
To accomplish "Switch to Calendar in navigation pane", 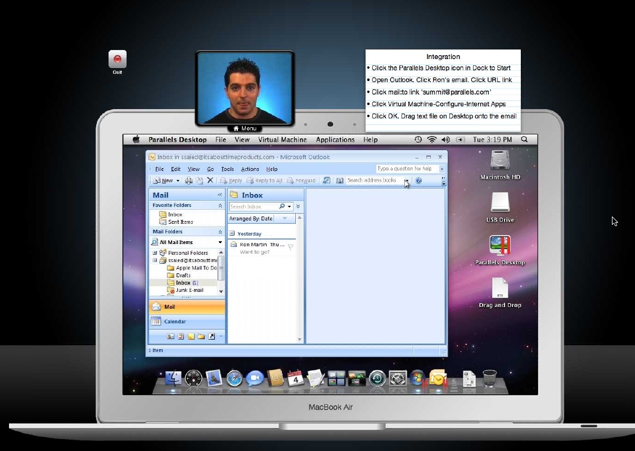I will pyautogui.click(x=187, y=322).
